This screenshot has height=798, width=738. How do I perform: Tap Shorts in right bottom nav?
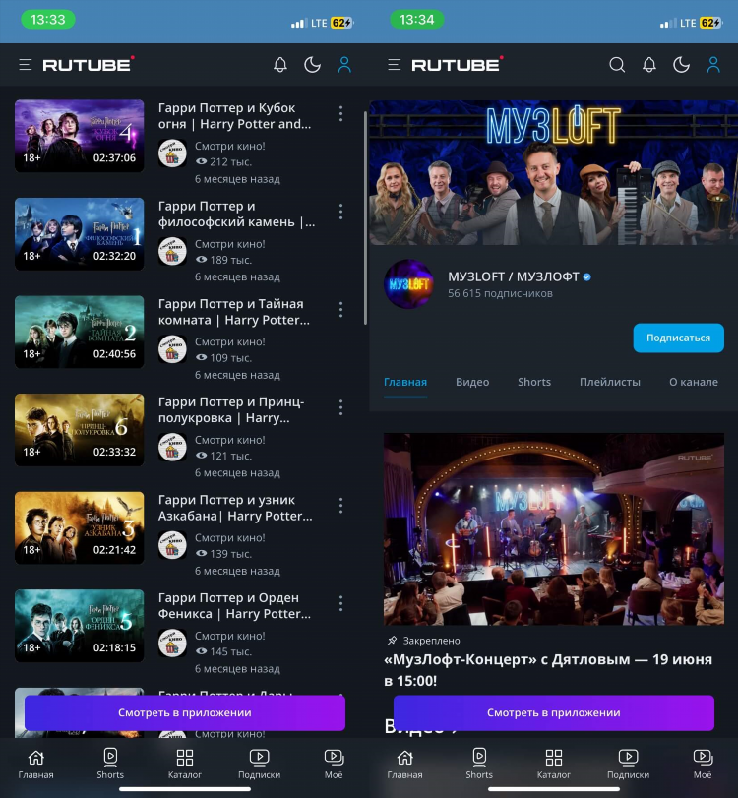(479, 764)
